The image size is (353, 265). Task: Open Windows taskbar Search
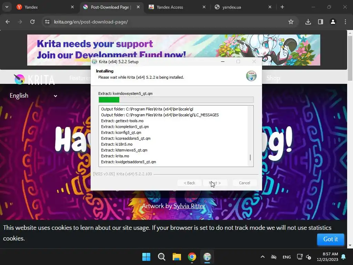161,257
